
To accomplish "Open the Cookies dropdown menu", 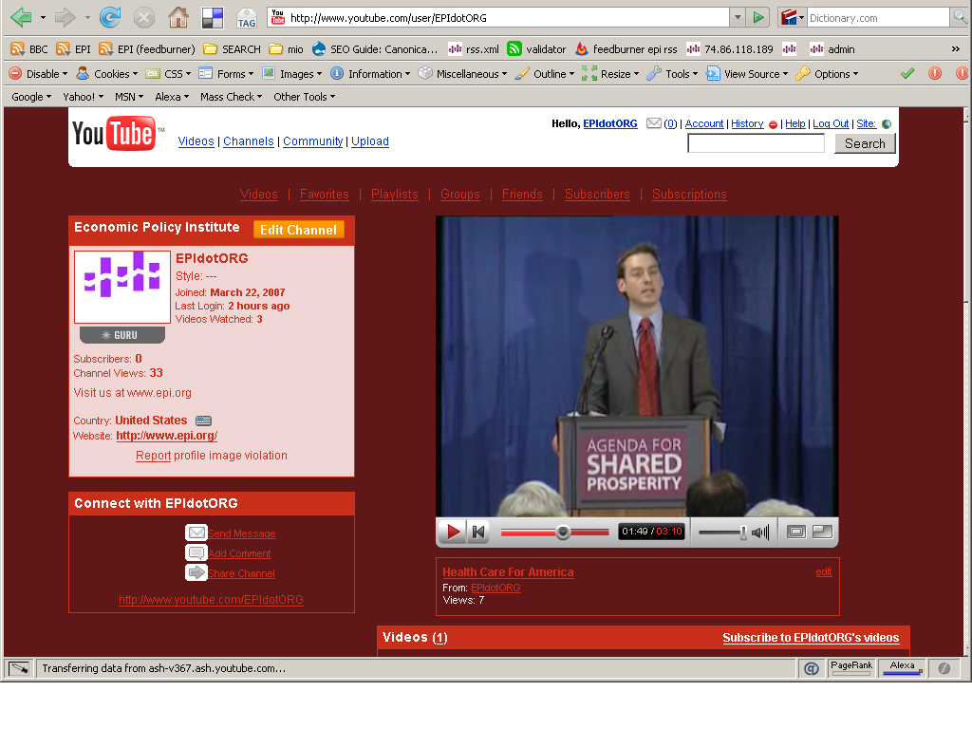I will pyautogui.click(x=106, y=74).
